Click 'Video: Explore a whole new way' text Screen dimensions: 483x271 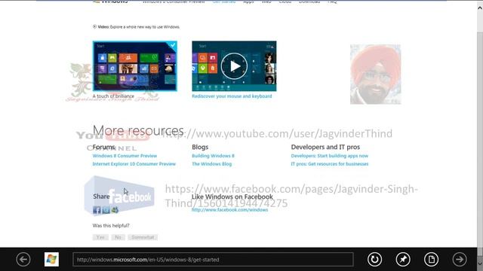point(139,27)
